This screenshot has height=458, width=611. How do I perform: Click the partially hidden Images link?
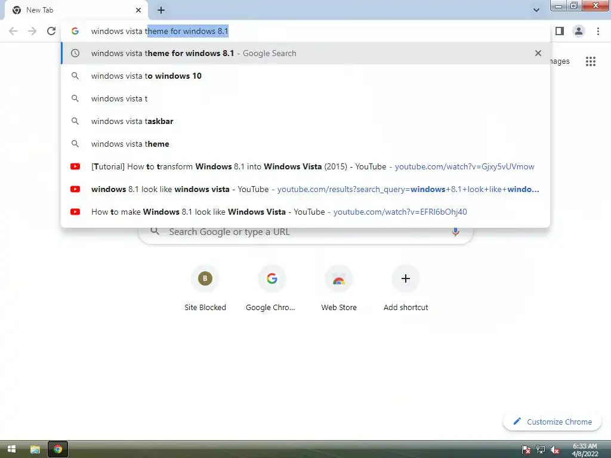(560, 61)
